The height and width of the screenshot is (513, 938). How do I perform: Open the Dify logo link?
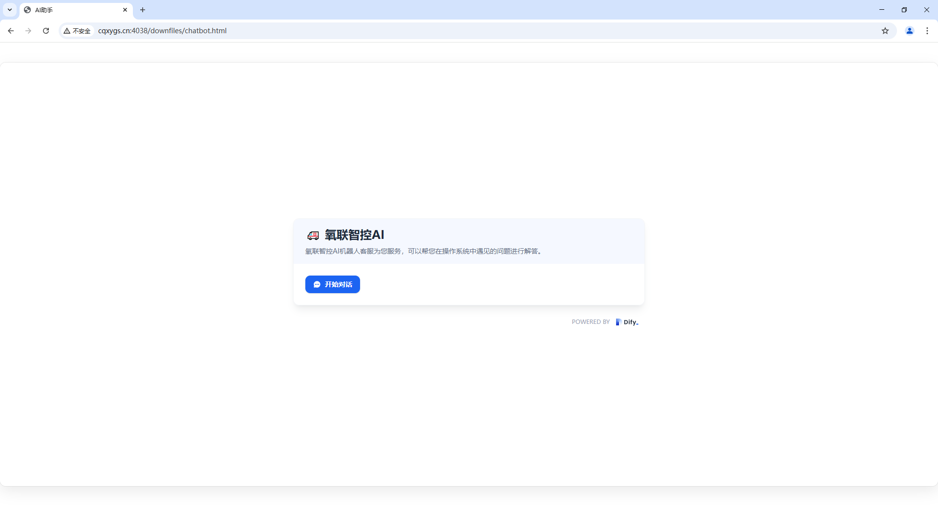(627, 322)
